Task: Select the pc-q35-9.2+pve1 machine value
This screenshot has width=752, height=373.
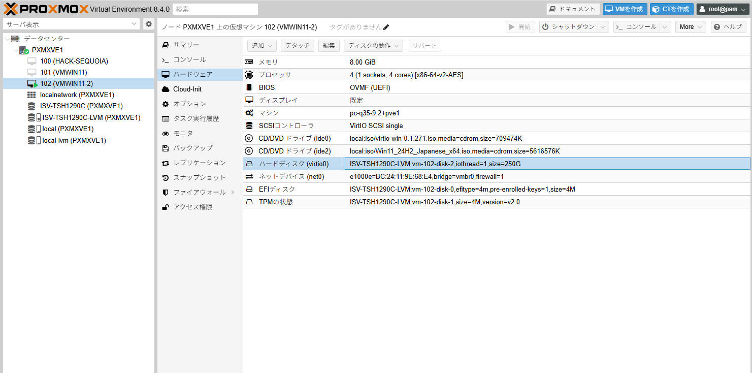Action: click(x=374, y=113)
